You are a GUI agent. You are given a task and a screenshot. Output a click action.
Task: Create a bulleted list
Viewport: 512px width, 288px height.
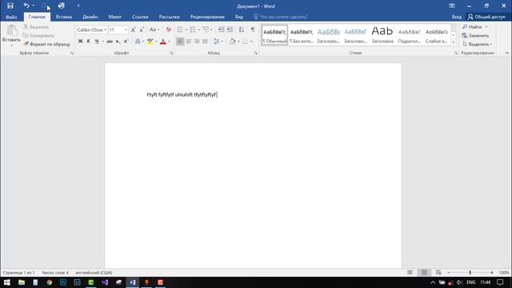pos(180,30)
